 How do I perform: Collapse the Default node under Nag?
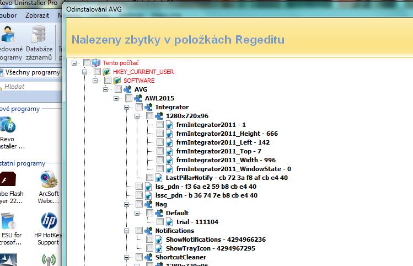coord(137,213)
